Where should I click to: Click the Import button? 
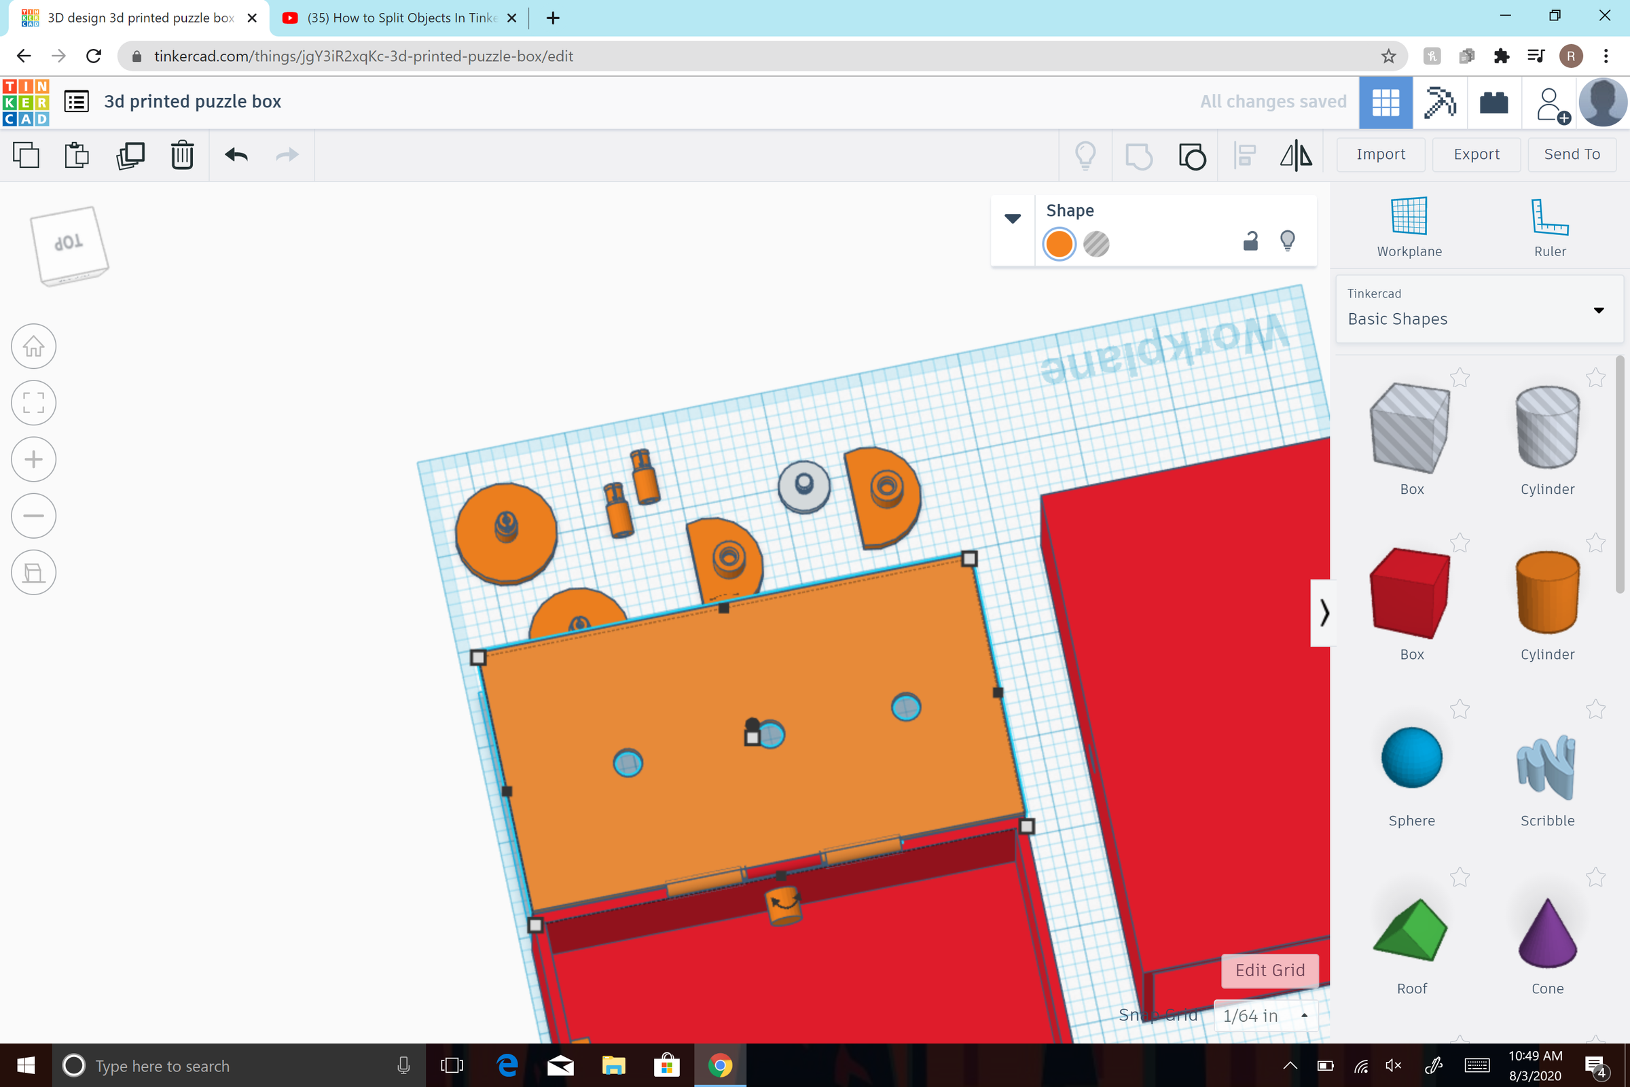click(1381, 155)
